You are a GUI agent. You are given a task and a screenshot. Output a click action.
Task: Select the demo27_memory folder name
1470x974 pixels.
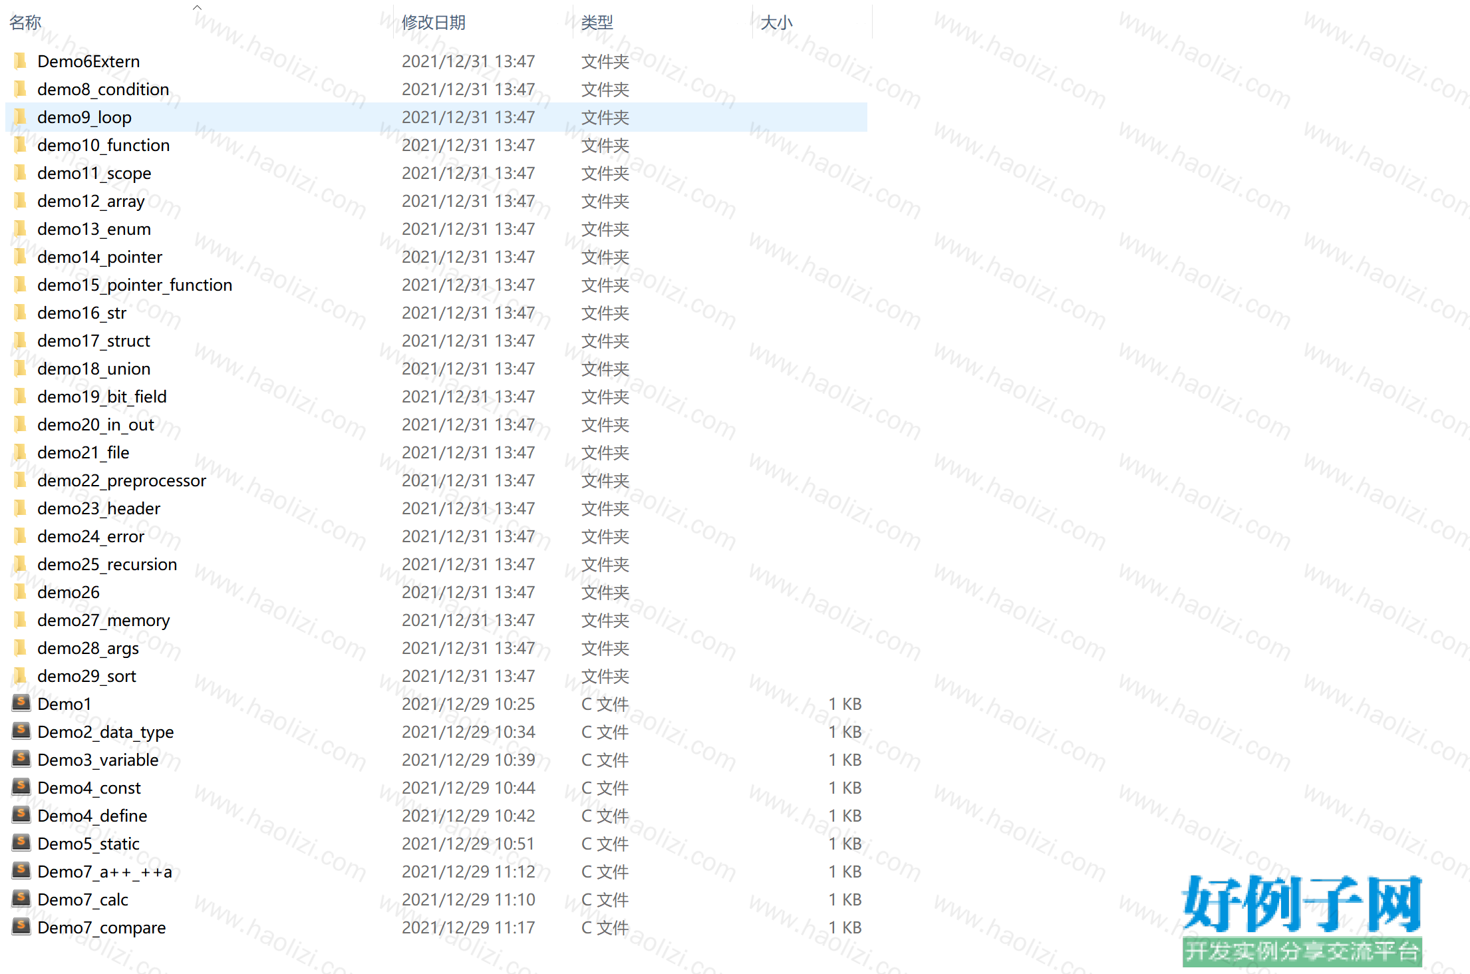[104, 620]
